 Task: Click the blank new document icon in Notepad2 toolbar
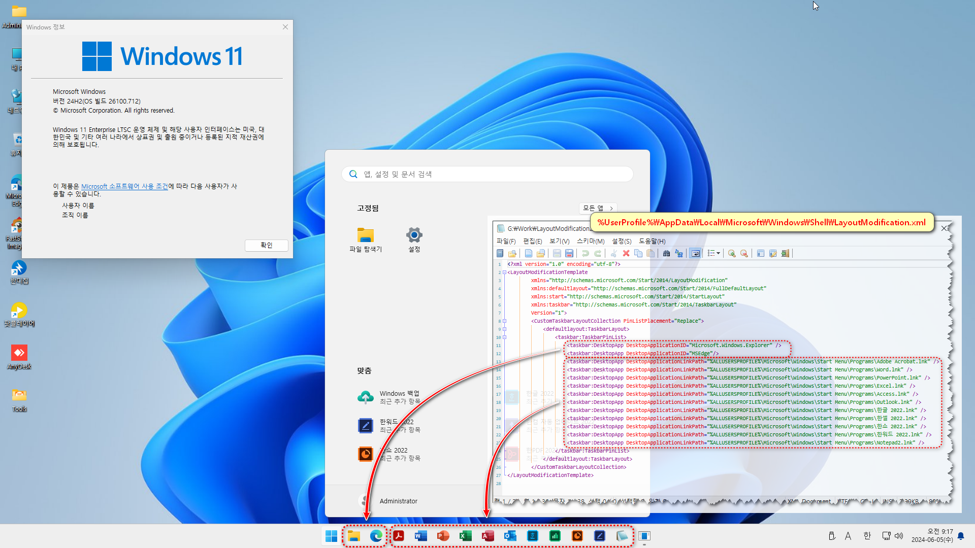[x=529, y=253]
